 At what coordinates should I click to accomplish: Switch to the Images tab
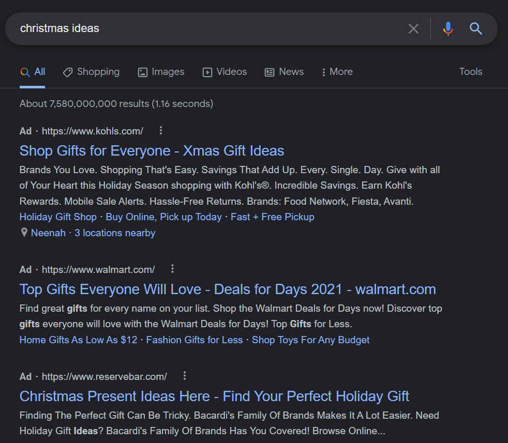click(161, 72)
